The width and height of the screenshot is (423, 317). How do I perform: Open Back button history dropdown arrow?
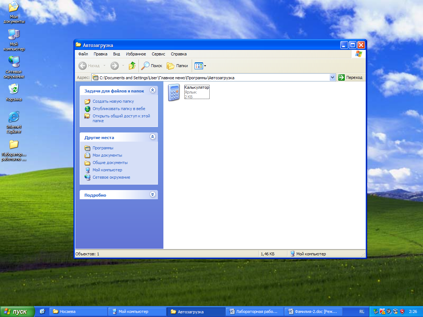[104, 66]
